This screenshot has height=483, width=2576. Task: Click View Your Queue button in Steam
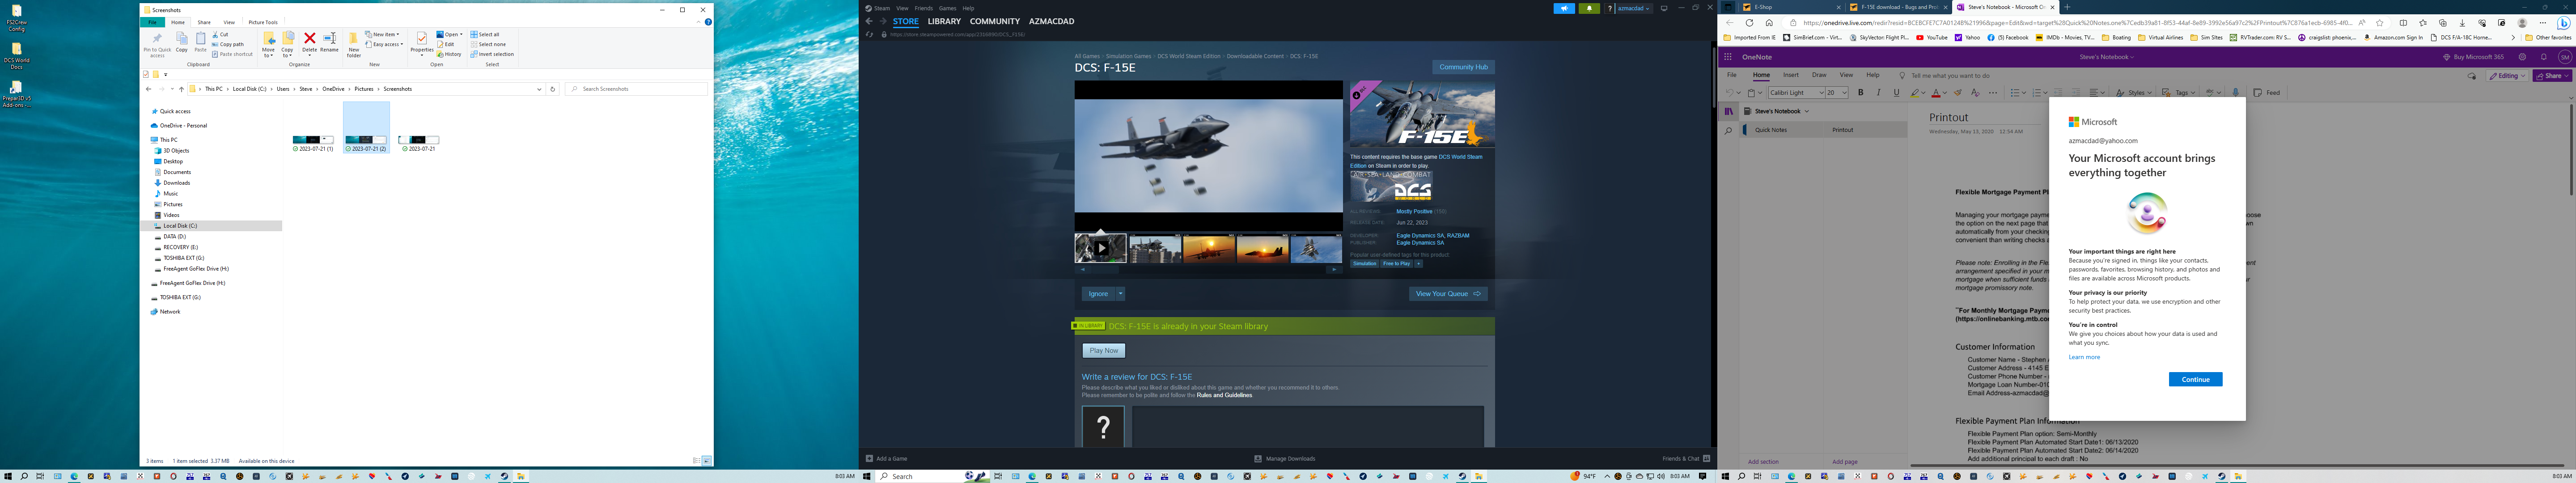(x=1448, y=294)
